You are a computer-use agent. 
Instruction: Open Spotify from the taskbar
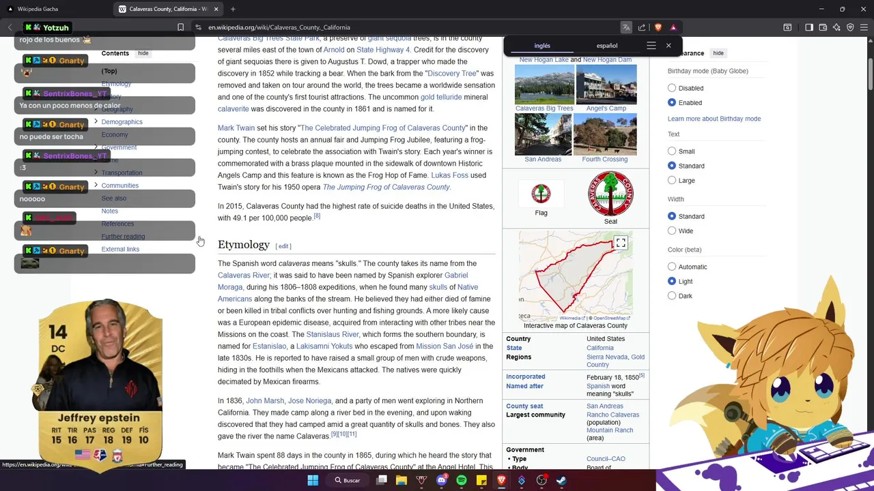pos(462,480)
